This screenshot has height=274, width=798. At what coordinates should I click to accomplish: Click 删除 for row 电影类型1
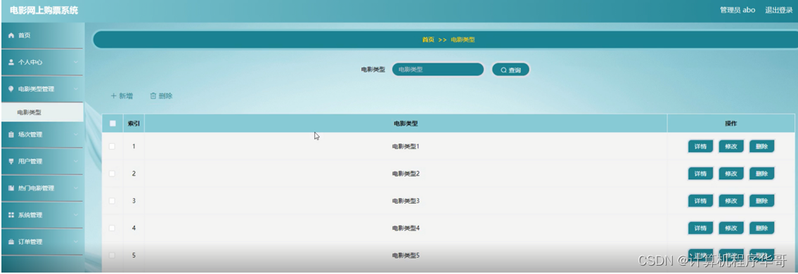pyautogui.click(x=761, y=146)
